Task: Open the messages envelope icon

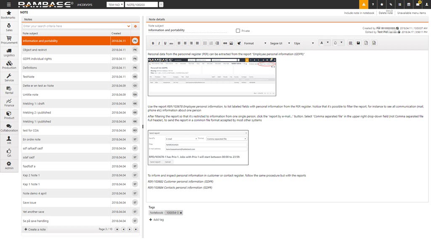Action: tap(418, 5)
